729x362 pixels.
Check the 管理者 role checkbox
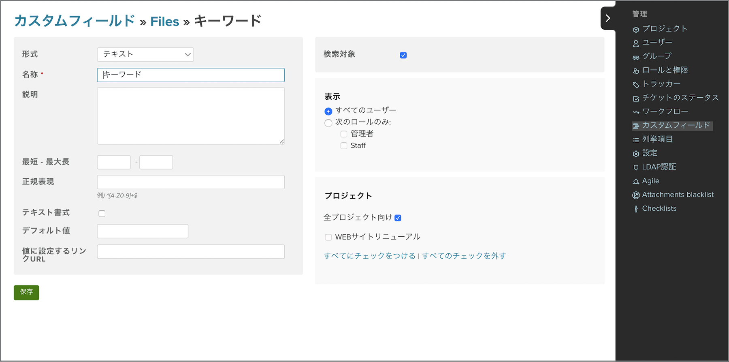(344, 134)
